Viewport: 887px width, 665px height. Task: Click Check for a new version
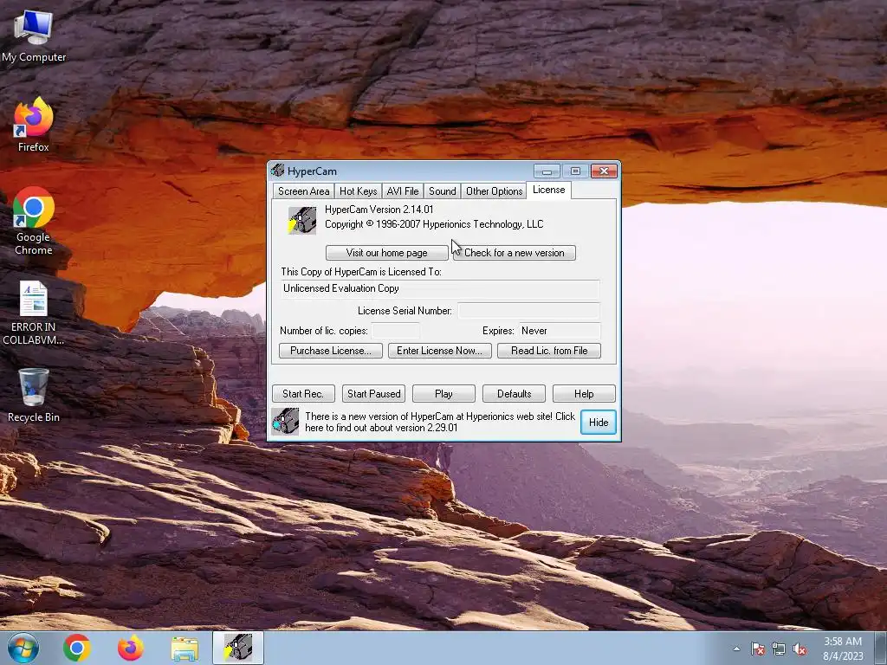pos(515,253)
